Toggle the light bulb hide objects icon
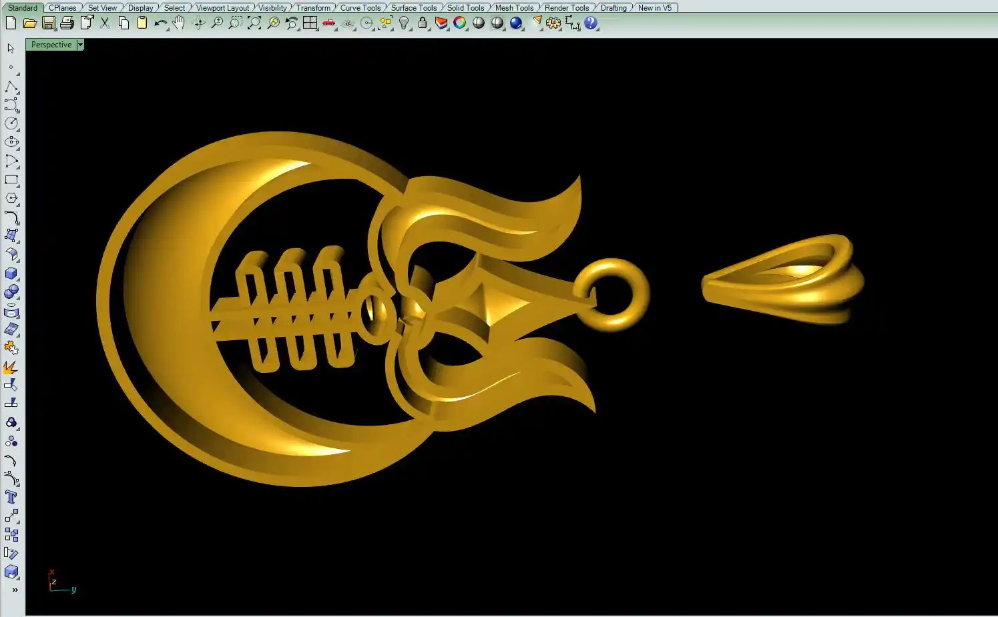 coord(404,23)
